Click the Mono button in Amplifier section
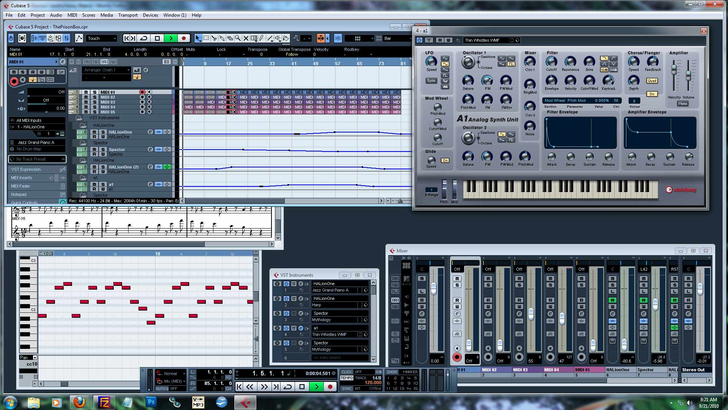The height and width of the screenshot is (410, 728). [682, 104]
